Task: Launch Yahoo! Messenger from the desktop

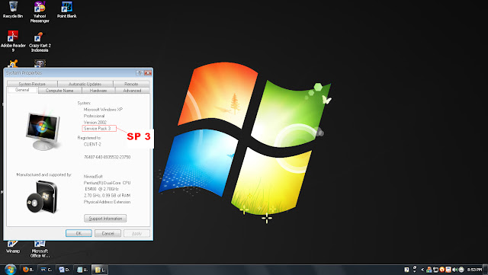Action: [40, 12]
